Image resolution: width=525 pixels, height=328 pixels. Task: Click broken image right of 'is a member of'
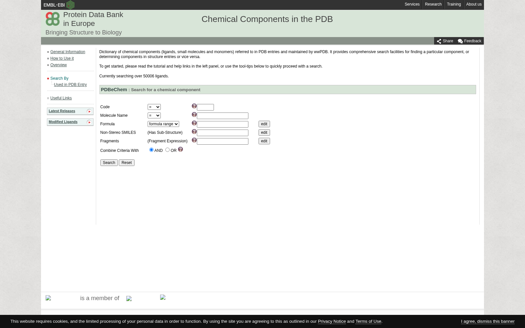pos(129,298)
